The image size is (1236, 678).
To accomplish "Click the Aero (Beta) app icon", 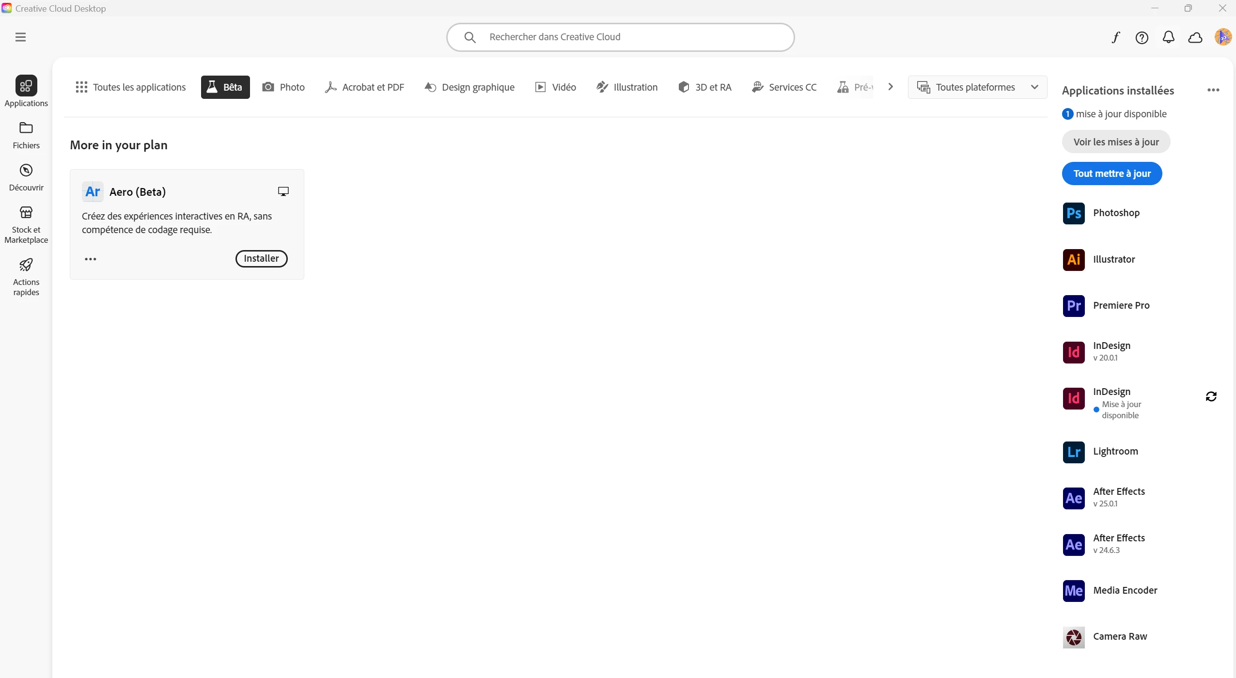I will [x=93, y=191].
